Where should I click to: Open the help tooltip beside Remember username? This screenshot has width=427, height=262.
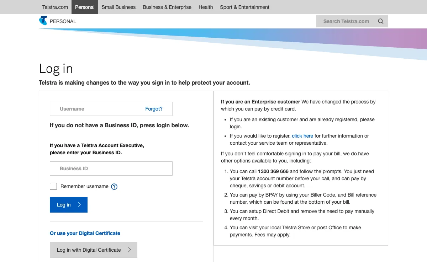[114, 186]
